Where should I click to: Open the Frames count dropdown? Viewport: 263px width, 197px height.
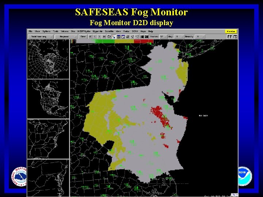click(163, 36)
